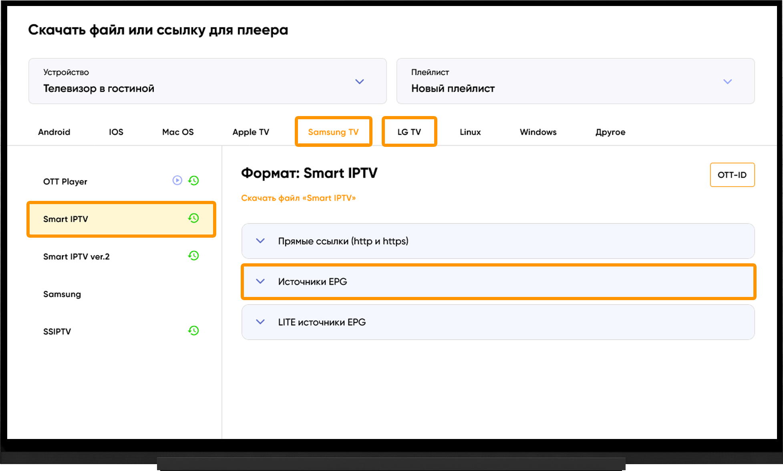783x471 pixels.
Task: Expand the Прямые ссылки (http и https) section
Action: [498, 241]
